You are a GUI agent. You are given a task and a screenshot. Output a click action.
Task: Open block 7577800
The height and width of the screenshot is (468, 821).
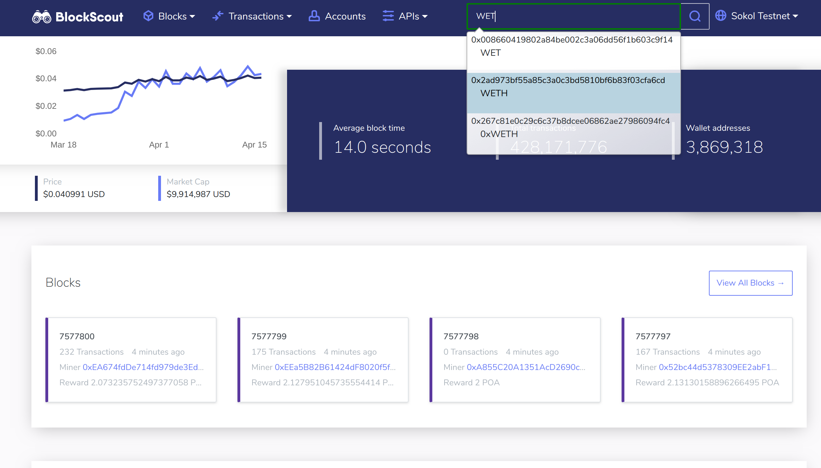[77, 337]
